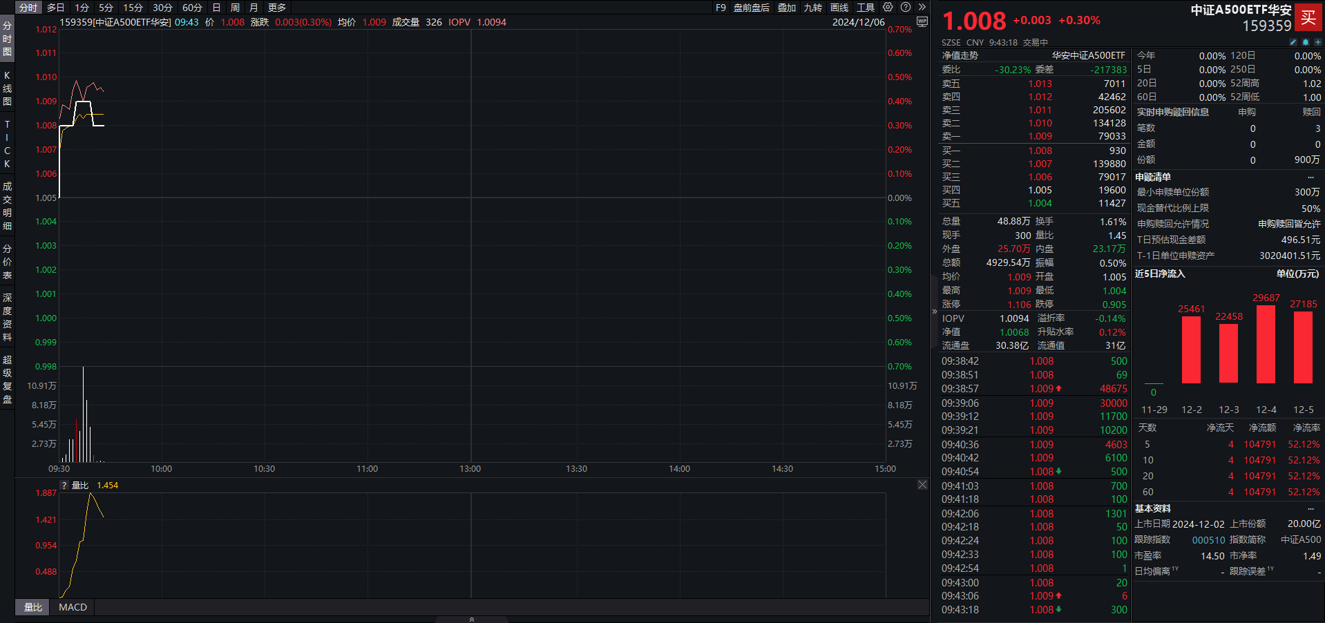Set a price alert with bell icon

(1306, 42)
